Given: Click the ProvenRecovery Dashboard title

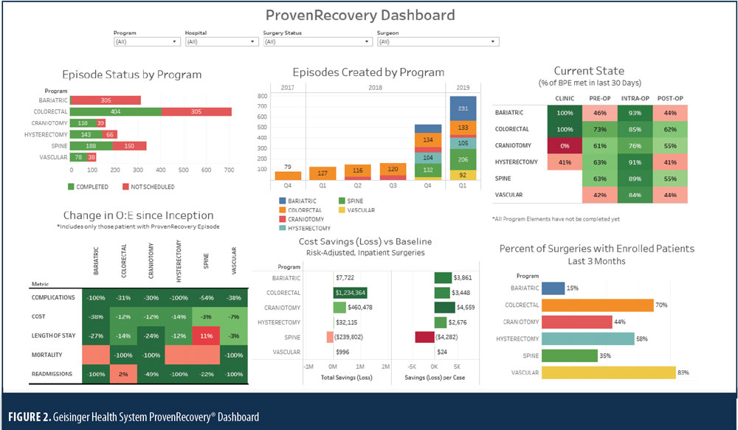Looking at the screenshot, I should (360, 15).
